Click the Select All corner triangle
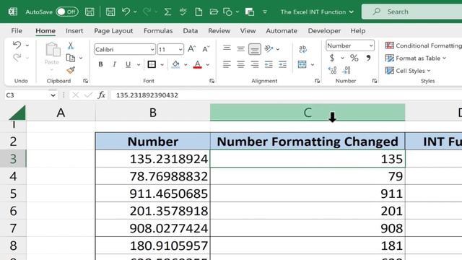The image size is (462, 260). (17, 113)
